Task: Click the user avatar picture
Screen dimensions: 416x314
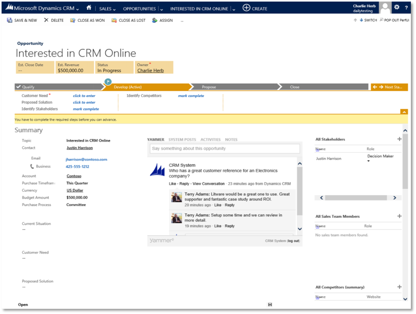Action: (385, 7)
